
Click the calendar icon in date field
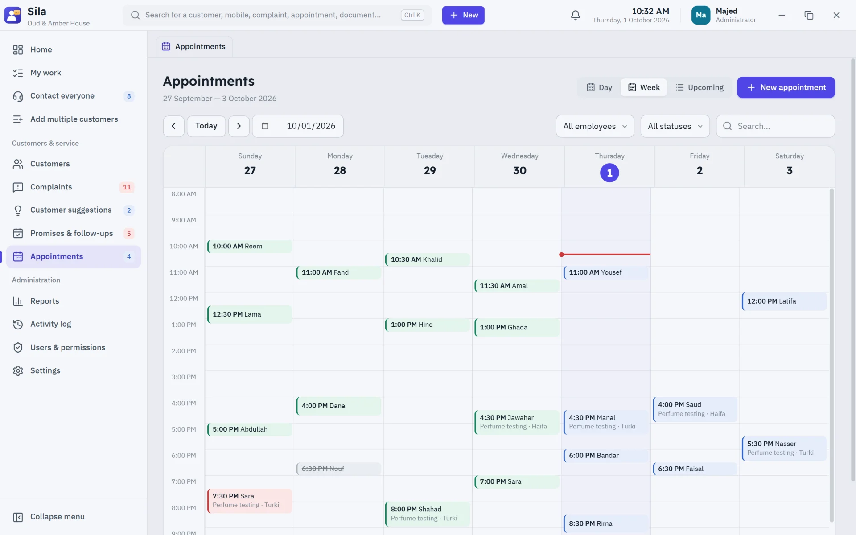pos(265,126)
